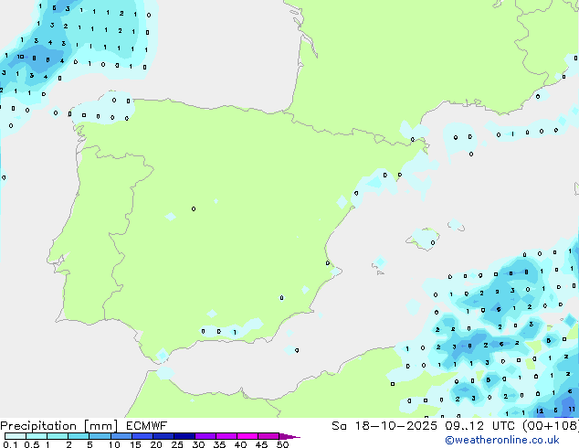Click the 10–15 mm legend swatch
Screen dimensions: 579x448
point(121,436)
